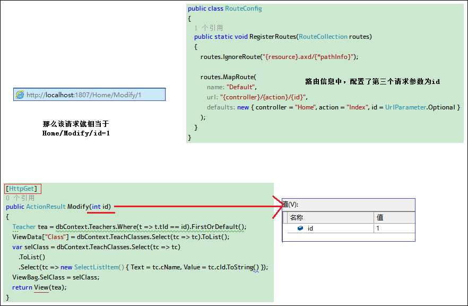This screenshot has height=306, width=468.
Task: Click the 值(V): label
Action: [x=290, y=205]
